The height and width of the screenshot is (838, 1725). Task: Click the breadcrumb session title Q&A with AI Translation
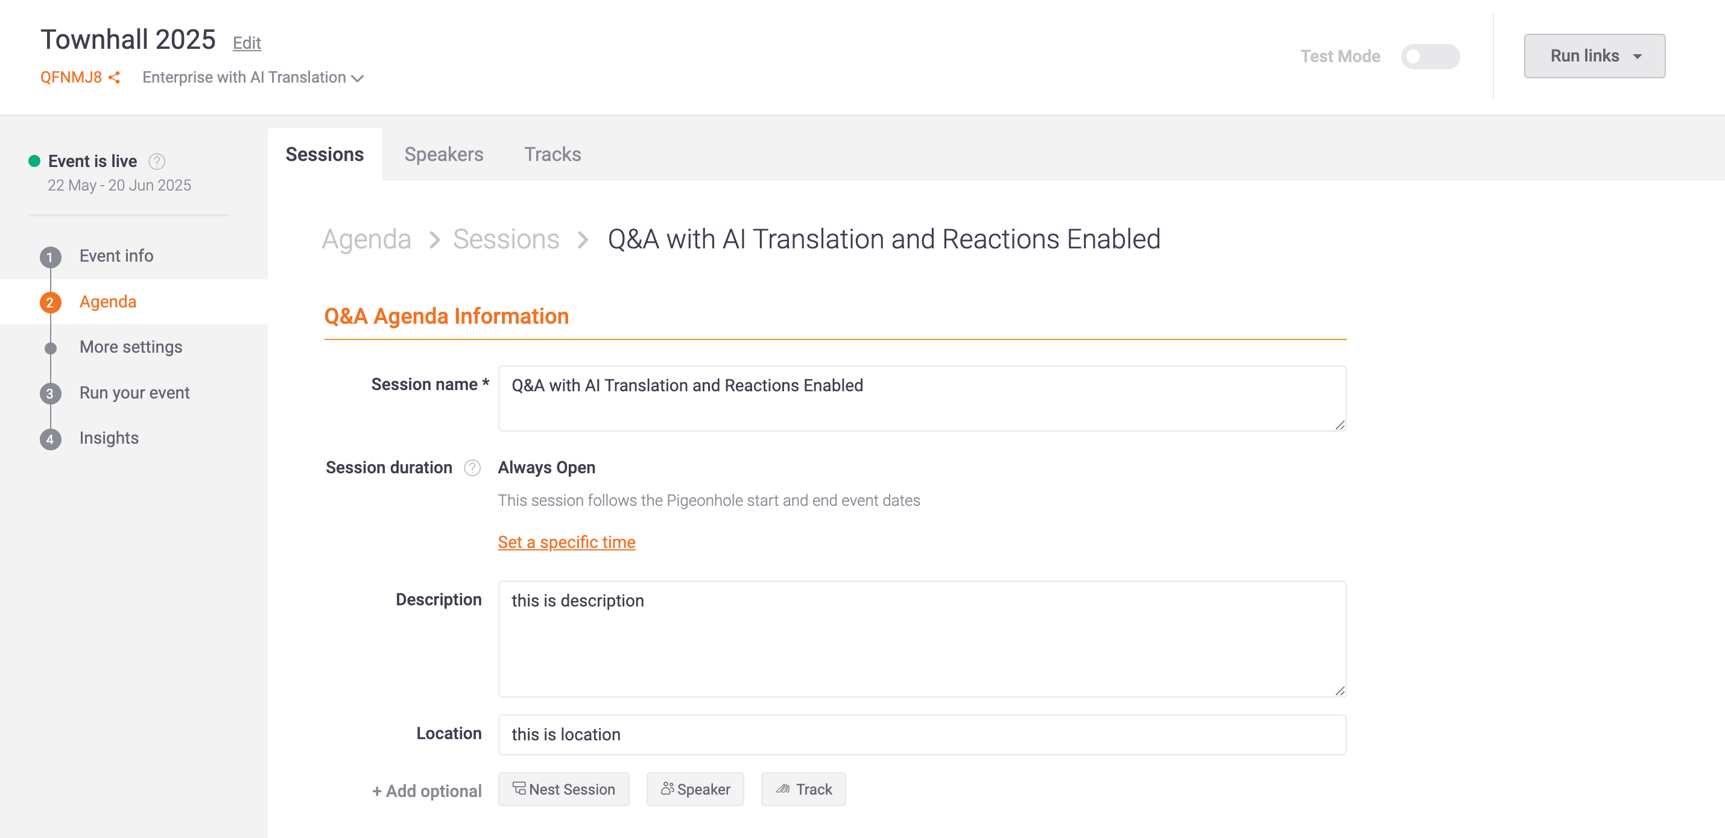pyautogui.click(x=884, y=239)
